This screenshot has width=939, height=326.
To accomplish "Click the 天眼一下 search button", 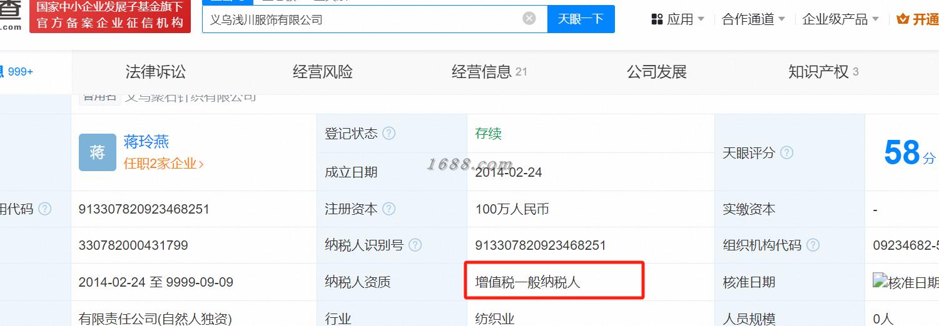I will point(581,19).
